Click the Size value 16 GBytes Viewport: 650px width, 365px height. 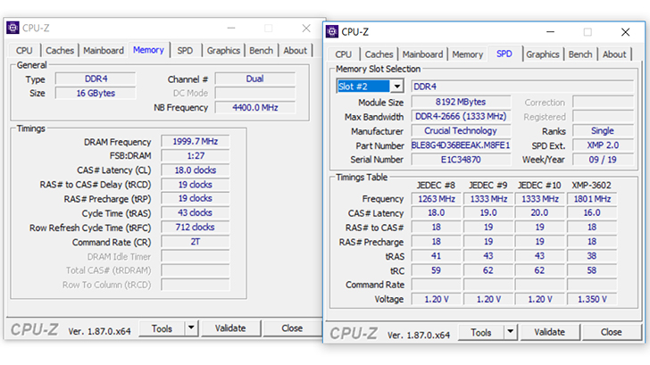pos(96,93)
